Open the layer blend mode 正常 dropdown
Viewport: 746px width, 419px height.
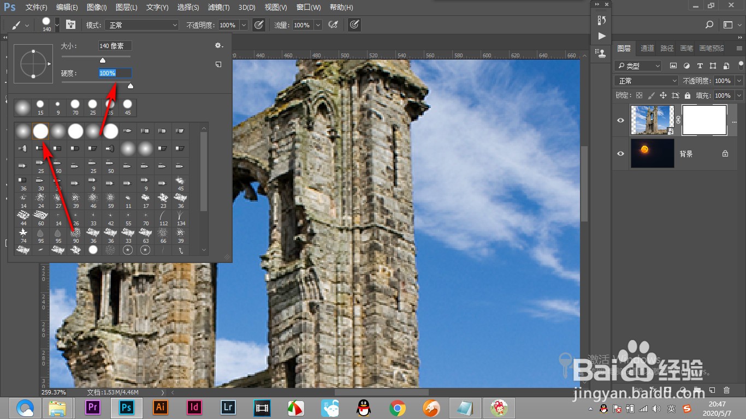pyautogui.click(x=646, y=81)
